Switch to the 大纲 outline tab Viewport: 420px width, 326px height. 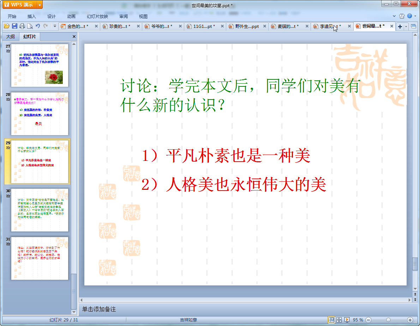11,37
